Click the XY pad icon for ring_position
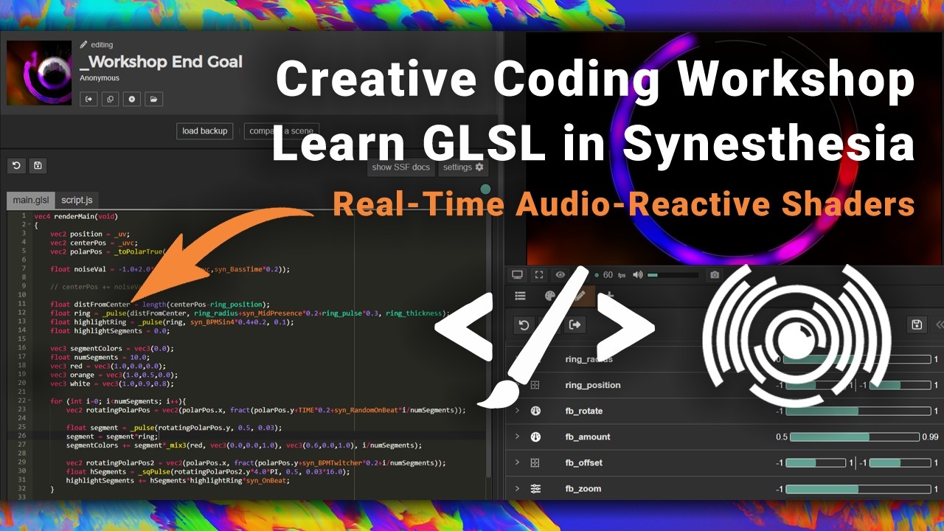 pyautogui.click(x=535, y=385)
